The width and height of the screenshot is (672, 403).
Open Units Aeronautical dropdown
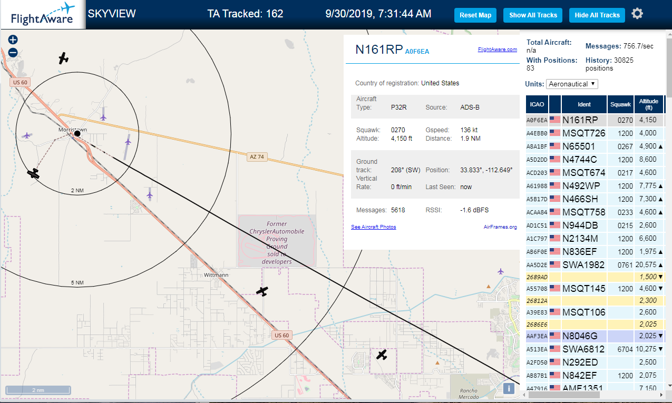[x=572, y=84]
